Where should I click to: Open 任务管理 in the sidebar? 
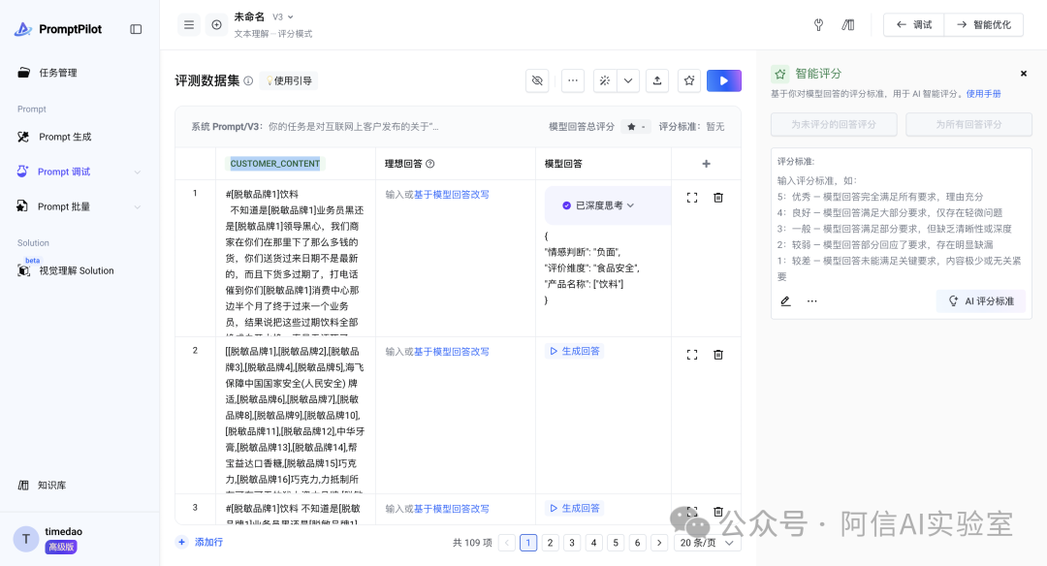tap(57, 73)
